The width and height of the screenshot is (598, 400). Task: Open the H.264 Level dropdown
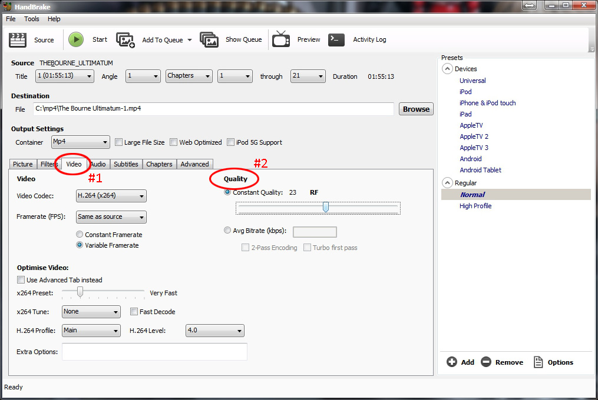click(x=214, y=330)
